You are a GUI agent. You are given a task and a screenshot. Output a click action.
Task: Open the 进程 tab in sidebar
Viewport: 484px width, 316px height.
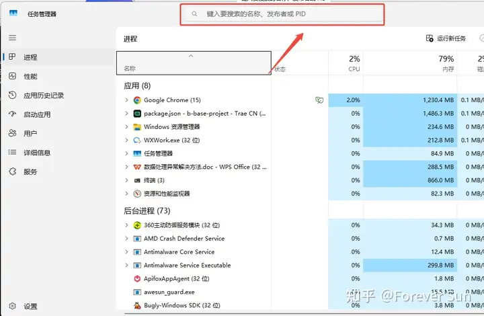[x=58, y=57]
